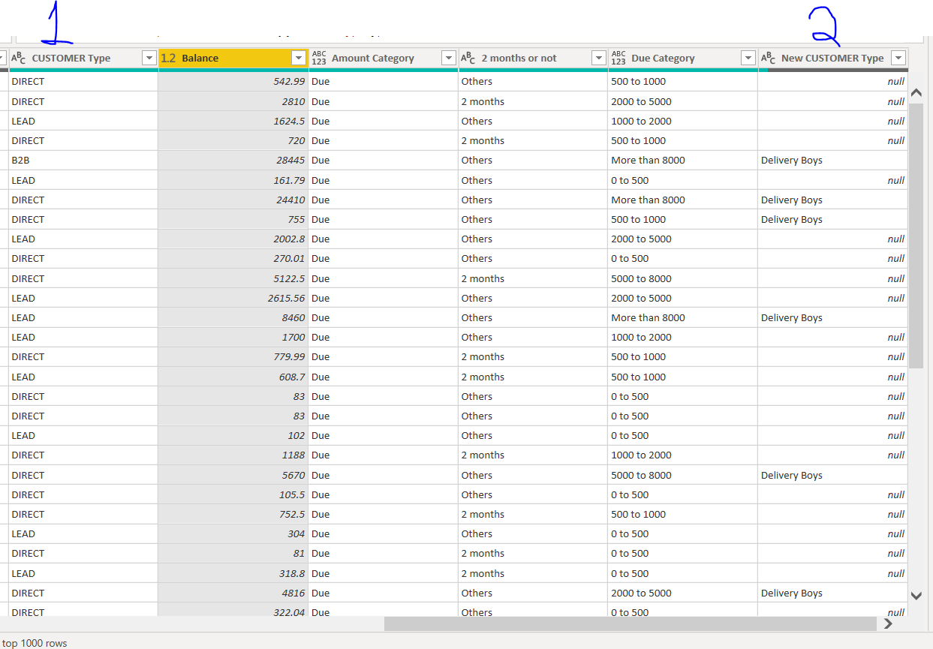
Task: Select the 1624.5 balance cell
Action: pyautogui.click(x=233, y=121)
